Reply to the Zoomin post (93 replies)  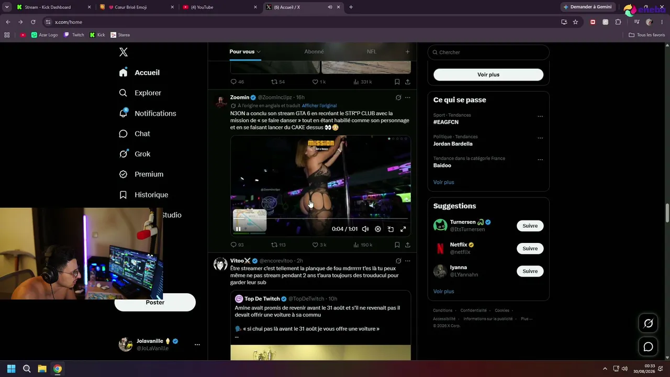[x=237, y=245]
